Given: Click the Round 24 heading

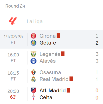Looking at the screenshot, I should point(15,6).
